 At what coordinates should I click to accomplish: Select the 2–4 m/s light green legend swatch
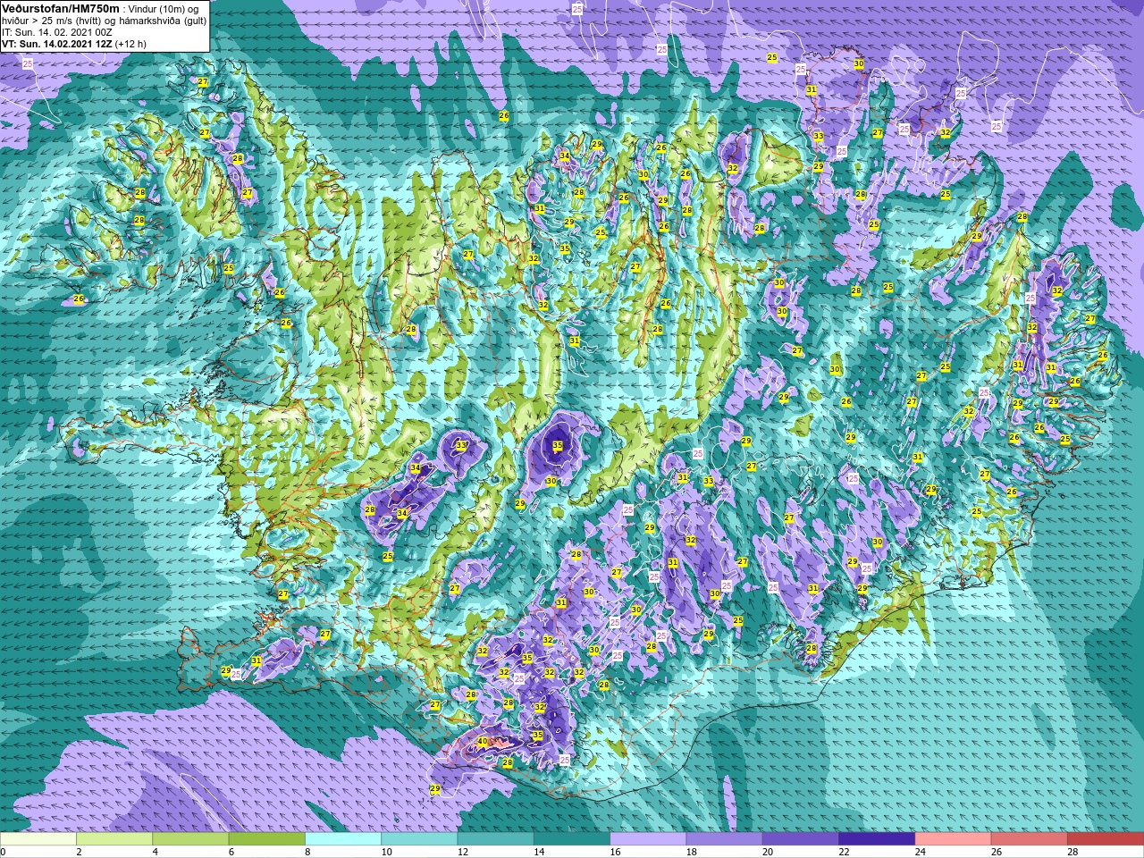tap(114, 839)
